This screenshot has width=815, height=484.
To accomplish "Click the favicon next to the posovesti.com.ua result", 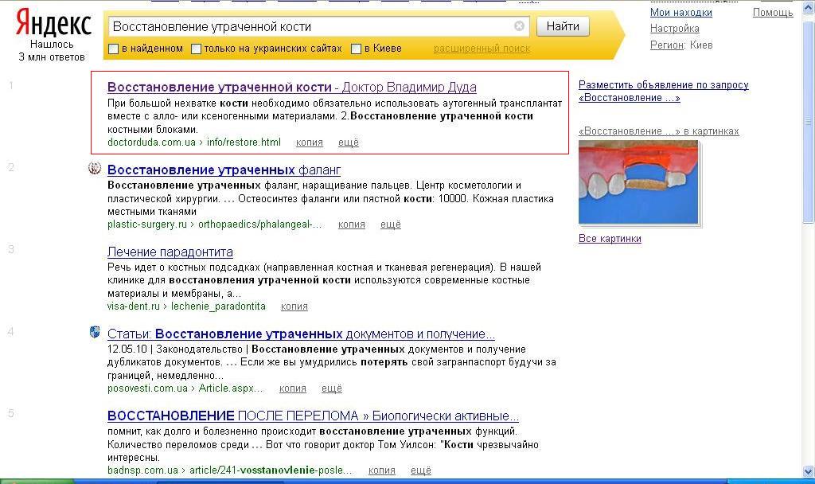I will pos(96,332).
